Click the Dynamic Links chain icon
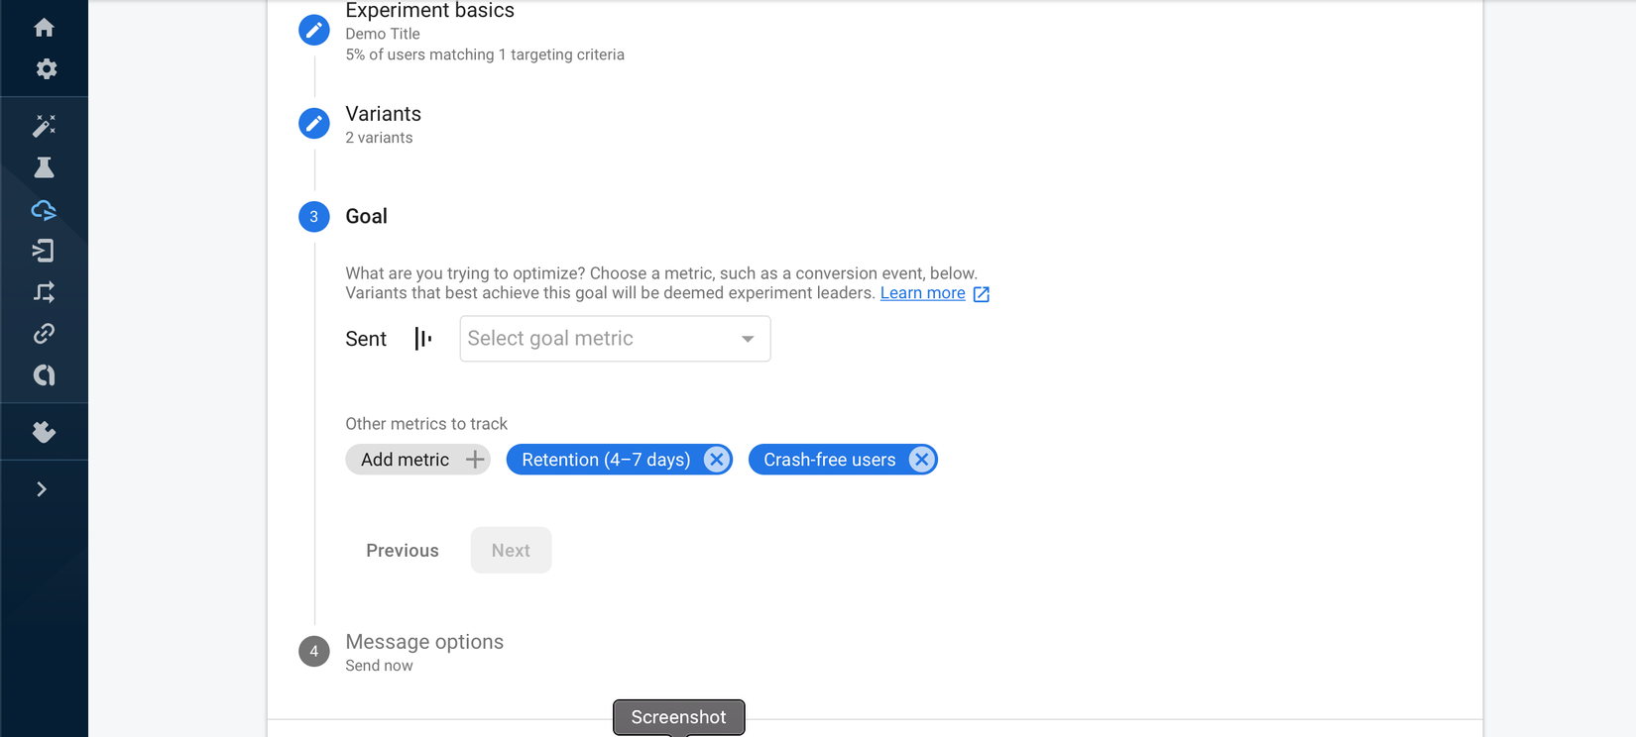The image size is (1636, 737). (x=44, y=334)
